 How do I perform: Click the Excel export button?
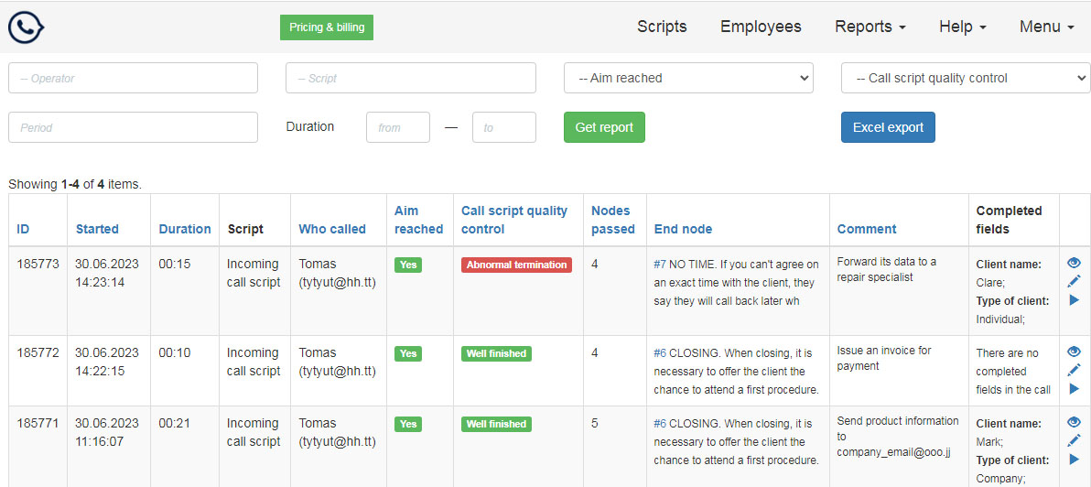[x=888, y=127]
